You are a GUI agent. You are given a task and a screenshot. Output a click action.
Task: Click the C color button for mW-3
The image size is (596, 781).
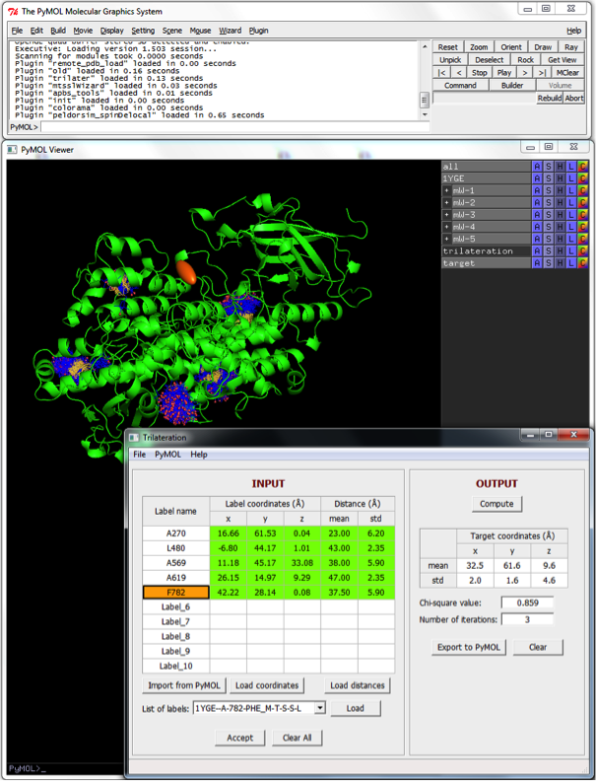(582, 215)
